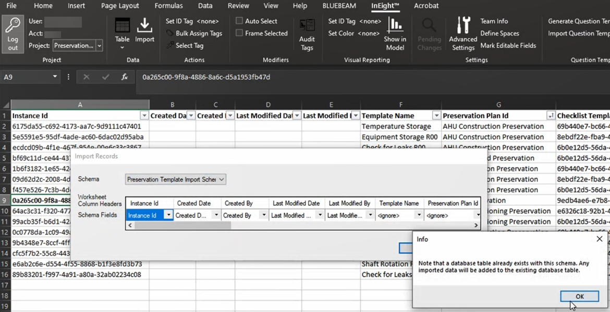
Task: Click Bulk Assign Tags in Actions
Action: coord(198,33)
